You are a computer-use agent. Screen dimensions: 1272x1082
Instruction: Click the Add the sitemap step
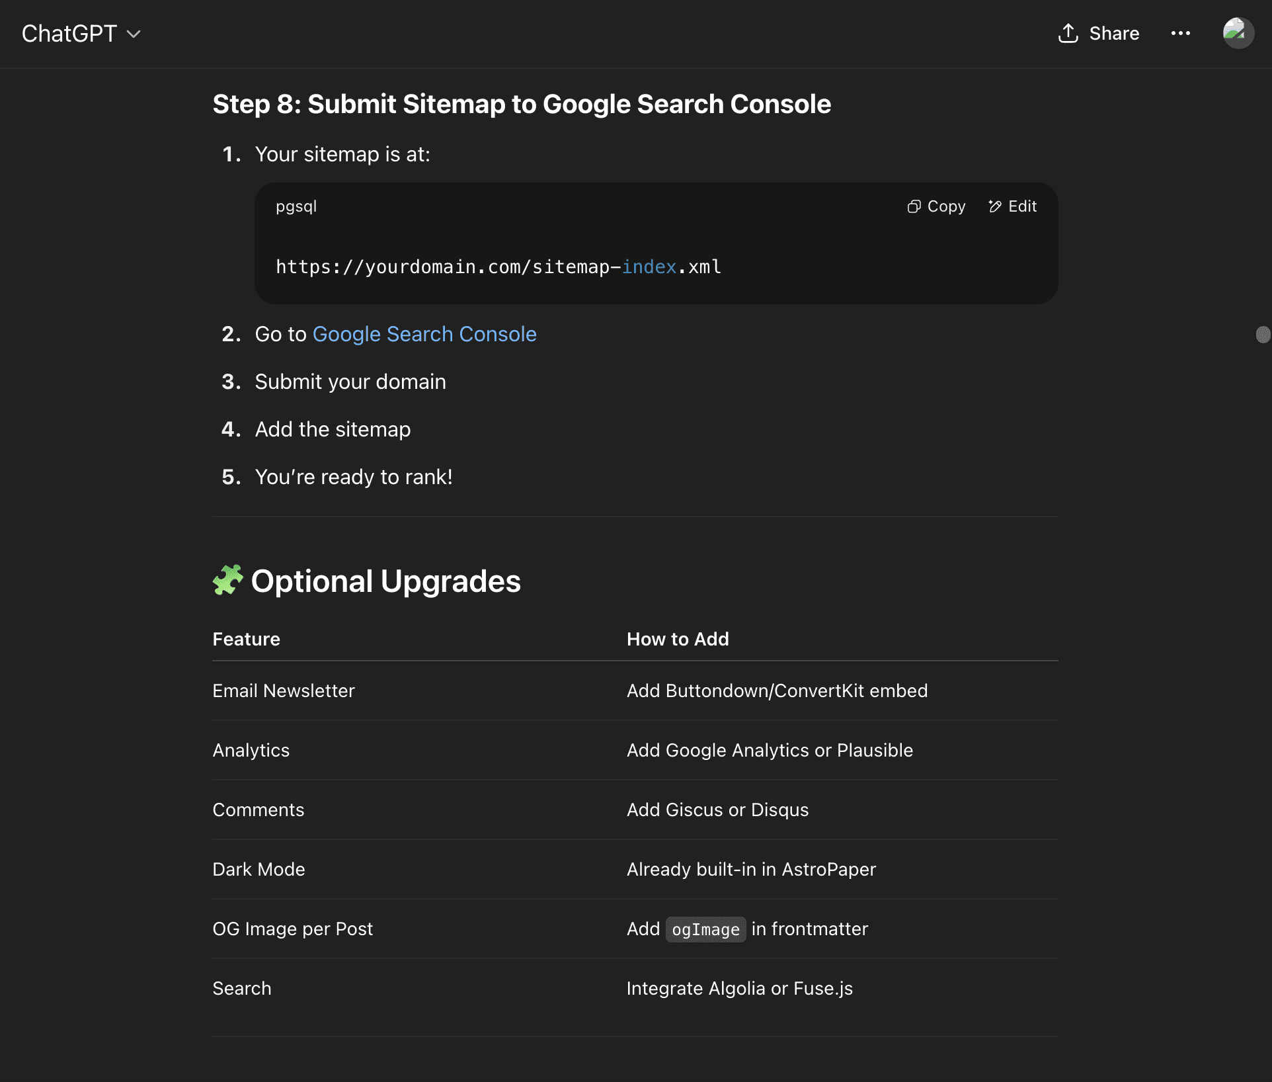(333, 429)
